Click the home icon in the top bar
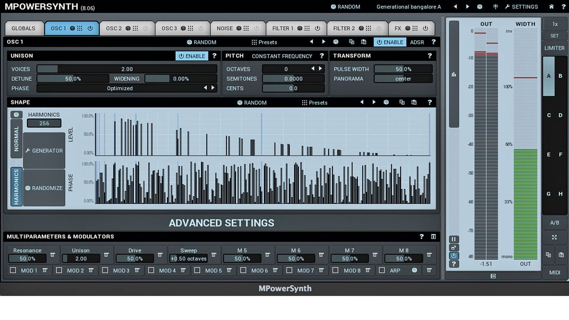This screenshot has width=569, height=320. pyautogui.click(x=551, y=7)
